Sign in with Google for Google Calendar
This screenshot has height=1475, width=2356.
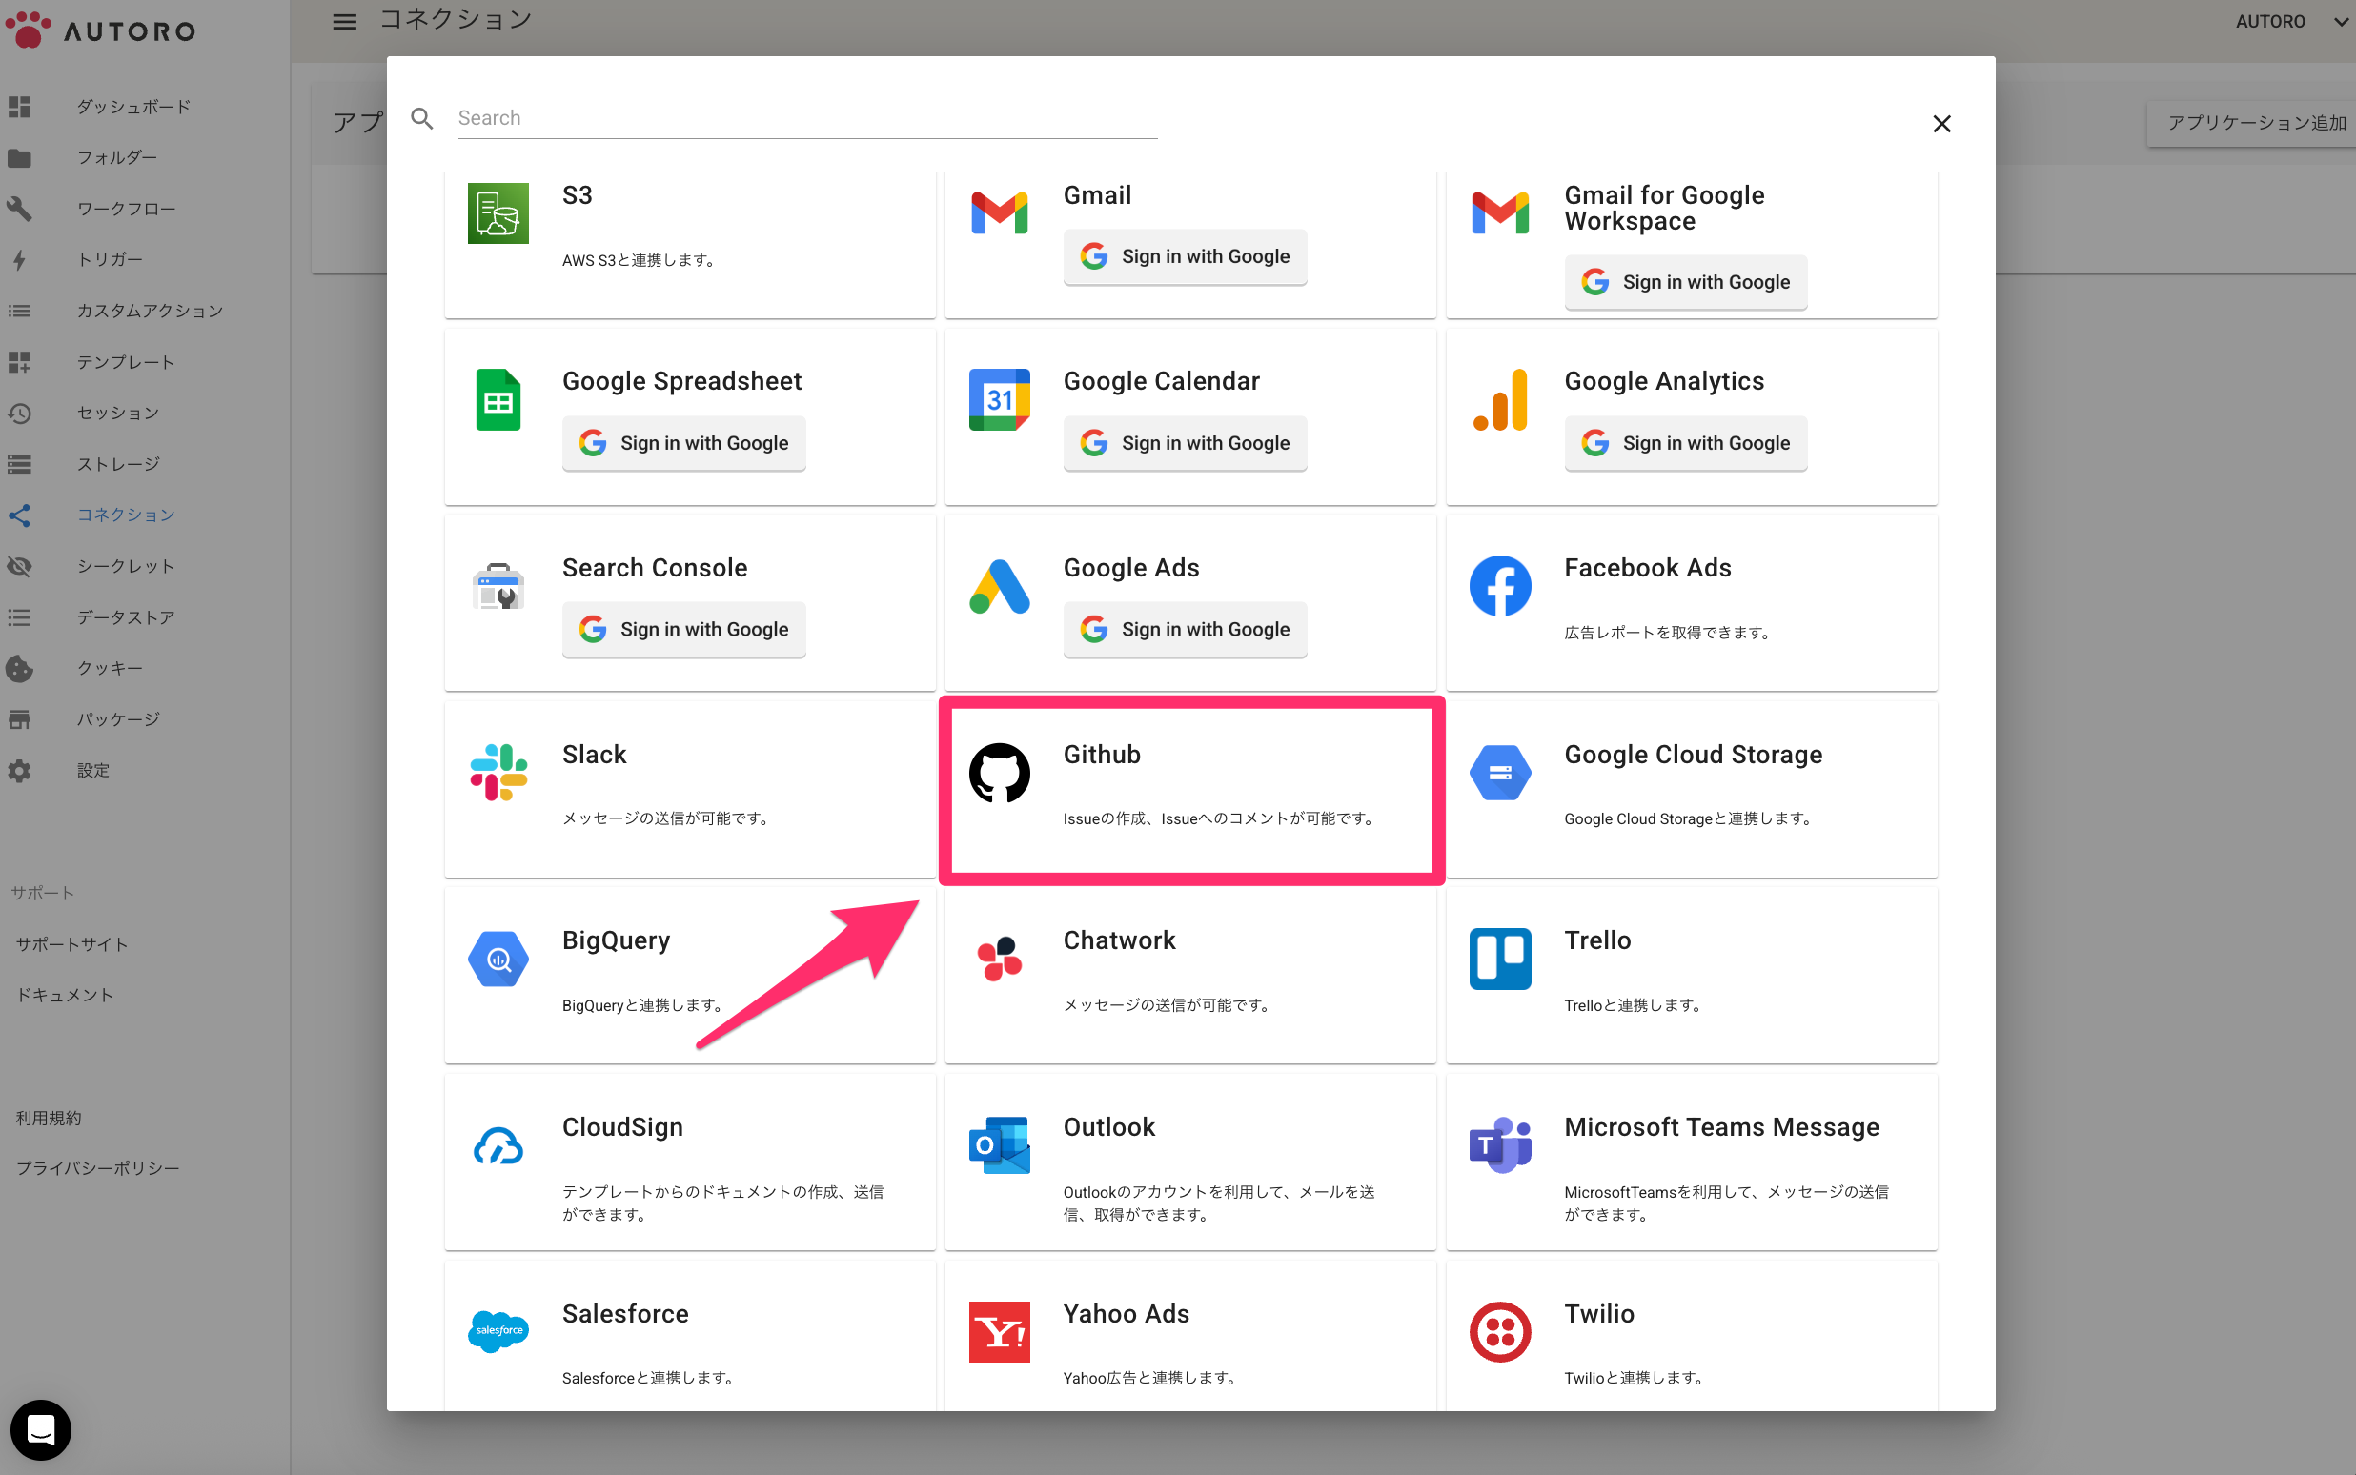click(x=1185, y=443)
